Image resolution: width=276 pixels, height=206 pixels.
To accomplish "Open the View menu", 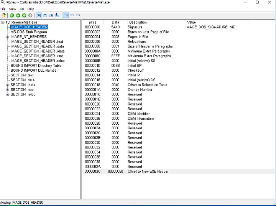I will click(13, 9).
